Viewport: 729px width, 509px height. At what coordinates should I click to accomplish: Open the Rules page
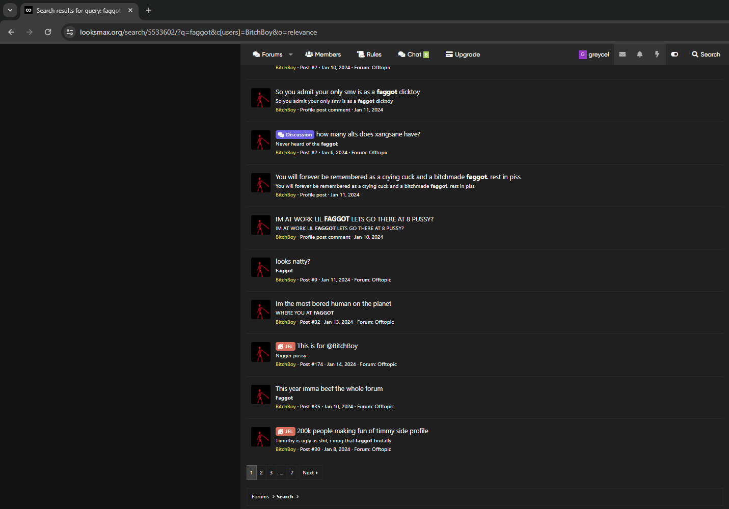369,54
